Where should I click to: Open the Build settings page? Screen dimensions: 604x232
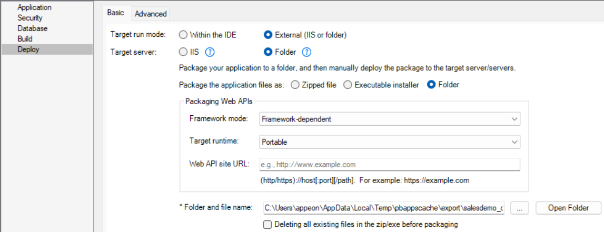tap(25, 39)
